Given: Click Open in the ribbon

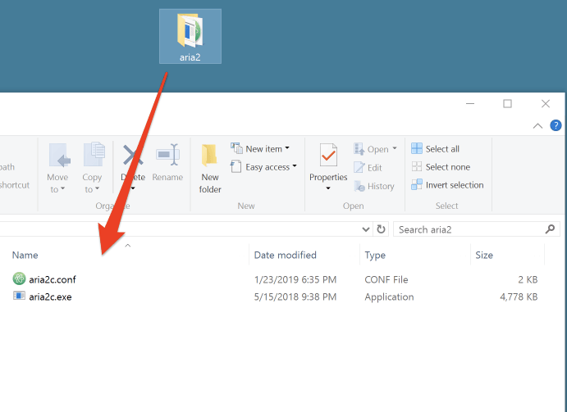Looking at the screenshot, I should 371,149.
